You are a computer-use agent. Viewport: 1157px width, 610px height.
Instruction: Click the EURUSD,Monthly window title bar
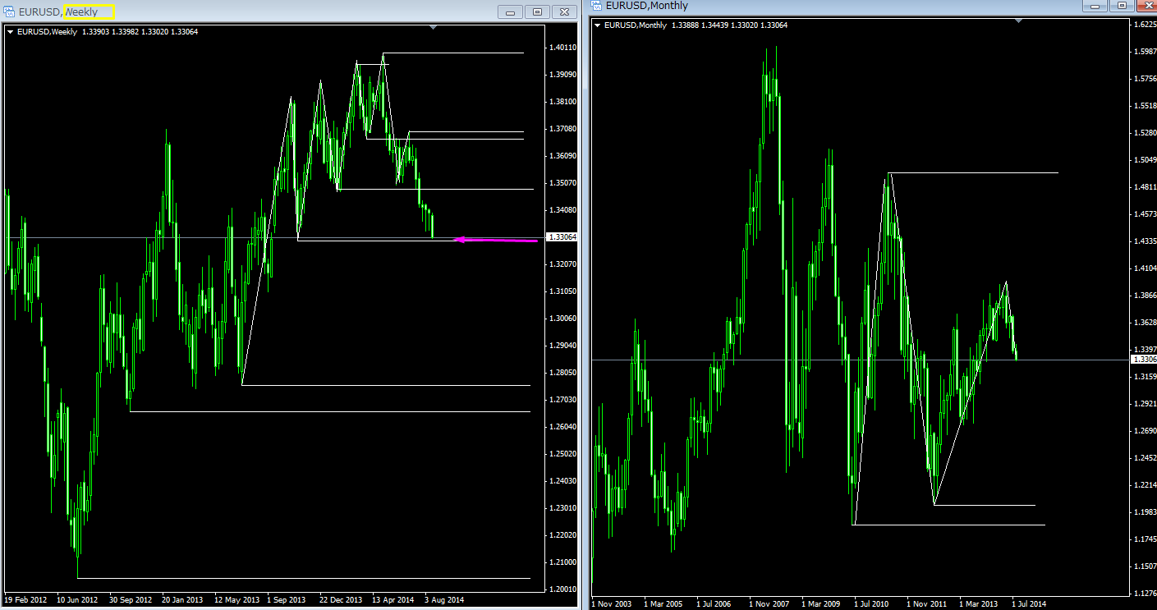821,6
